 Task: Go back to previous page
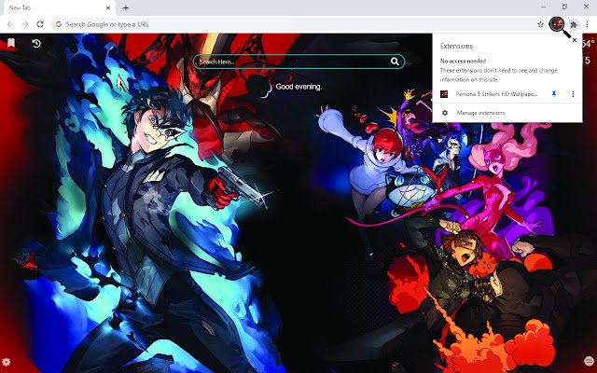(x=10, y=24)
